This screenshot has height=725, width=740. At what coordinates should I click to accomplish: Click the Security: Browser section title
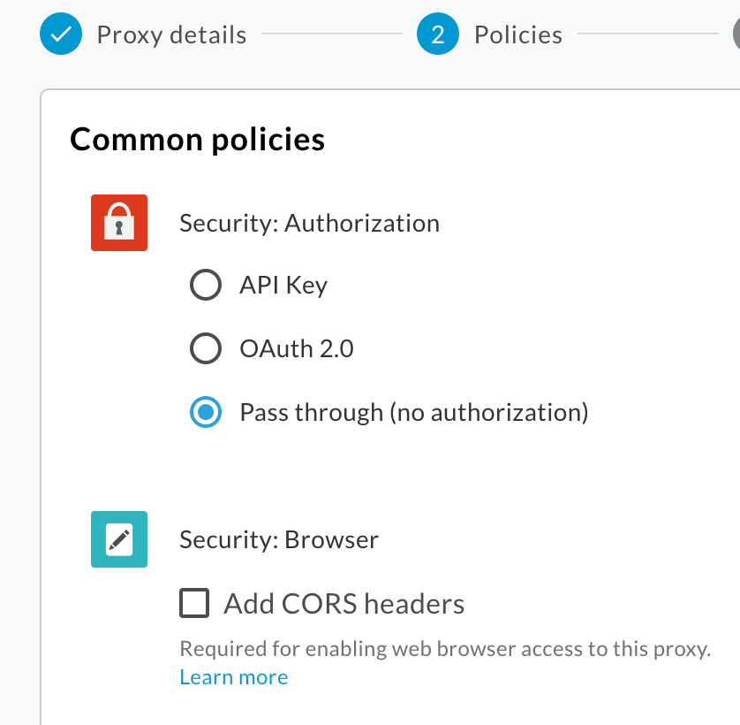[281, 539]
